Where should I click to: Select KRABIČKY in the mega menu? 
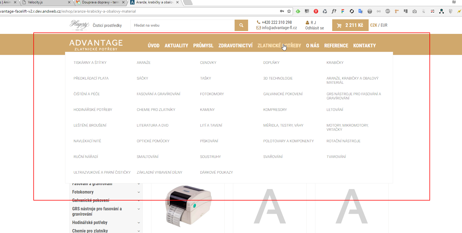pyautogui.click(x=335, y=62)
